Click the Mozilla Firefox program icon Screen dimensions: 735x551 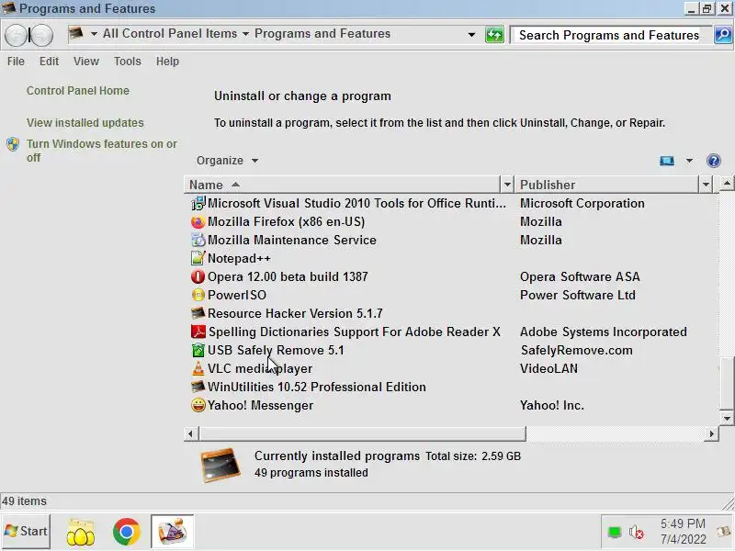pyautogui.click(x=198, y=221)
